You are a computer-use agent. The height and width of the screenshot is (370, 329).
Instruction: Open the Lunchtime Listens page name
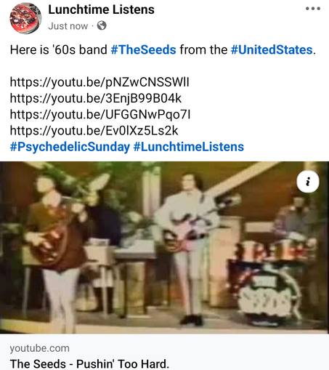click(x=101, y=10)
